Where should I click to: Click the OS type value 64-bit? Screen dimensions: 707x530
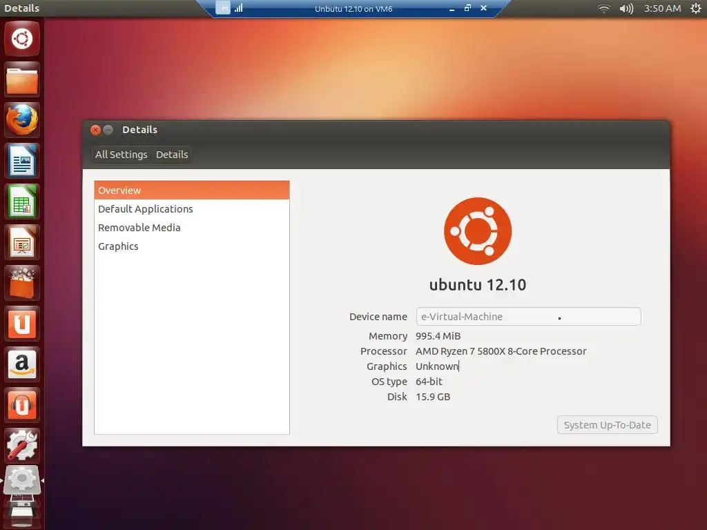[429, 382]
